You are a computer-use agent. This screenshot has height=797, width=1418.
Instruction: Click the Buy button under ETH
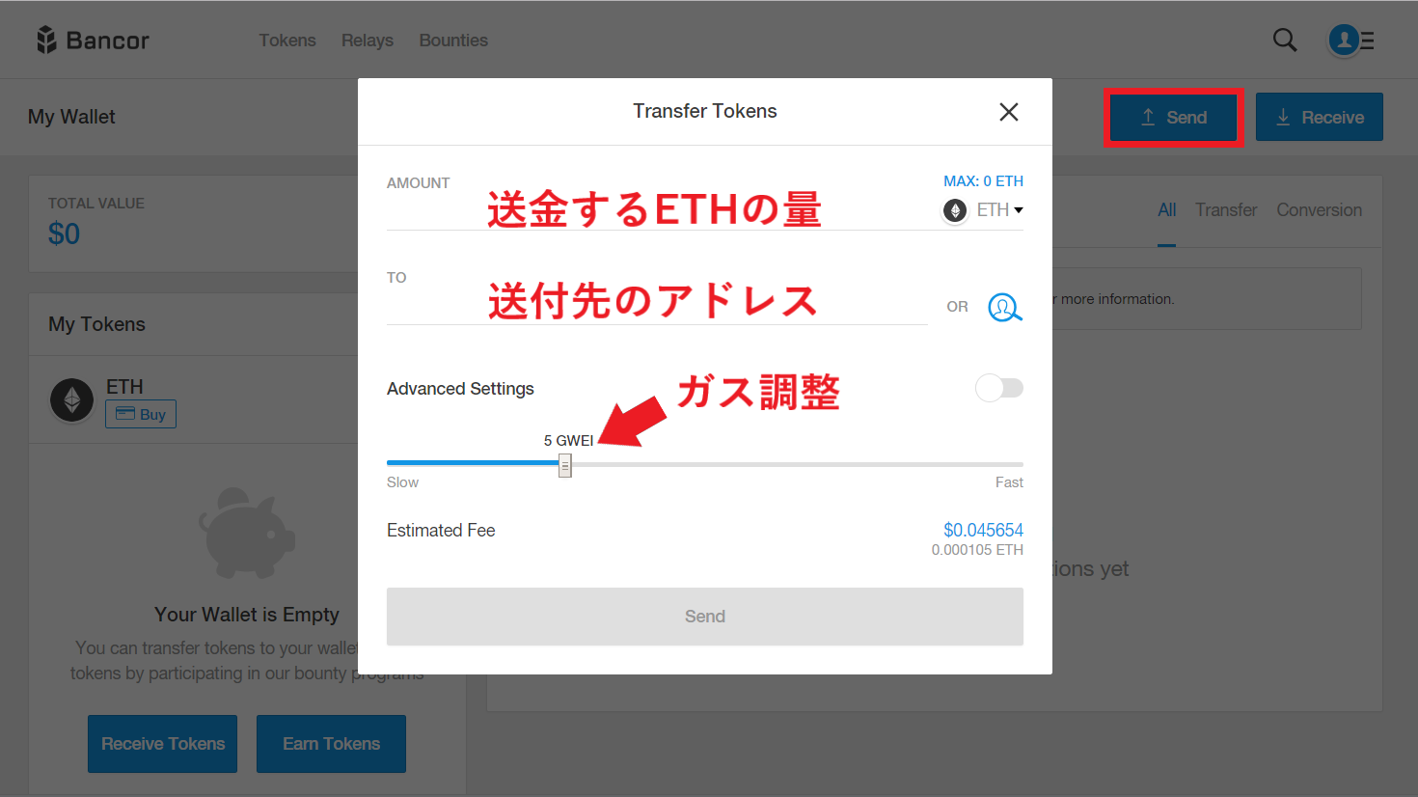(141, 414)
